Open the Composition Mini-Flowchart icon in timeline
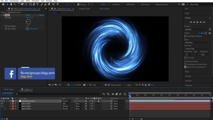213x120 pixels. pos(104,94)
